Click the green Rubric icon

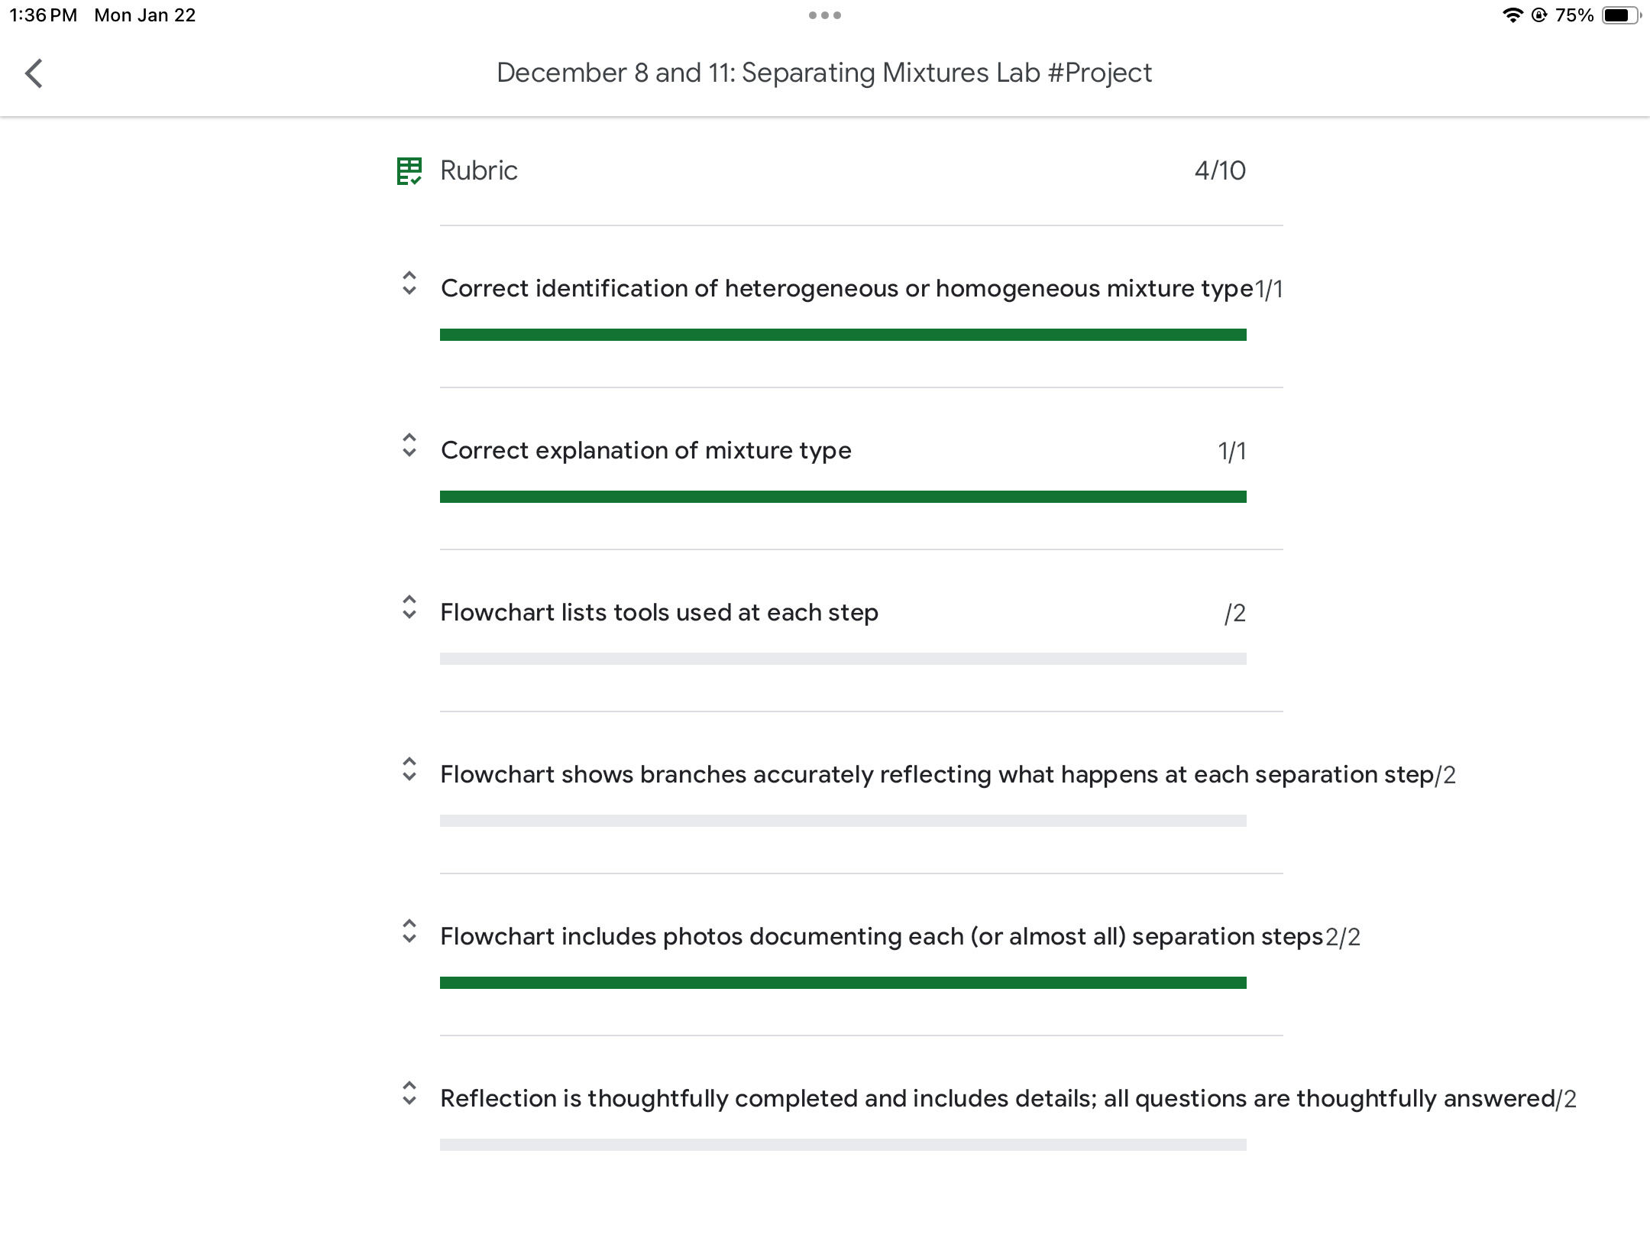pos(409,171)
